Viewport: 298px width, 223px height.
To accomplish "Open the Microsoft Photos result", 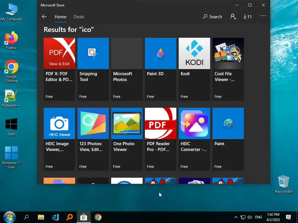I will pos(127,69).
